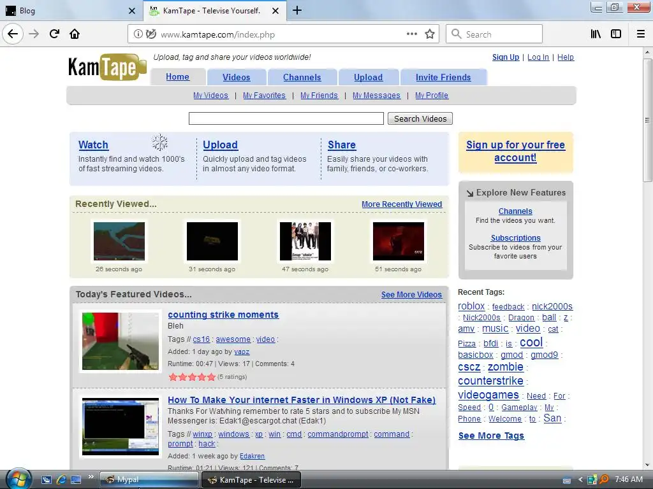Open How To Make Your internet Faster video

click(302, 400)
